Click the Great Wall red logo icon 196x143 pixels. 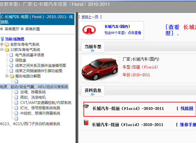click(89, 30)
